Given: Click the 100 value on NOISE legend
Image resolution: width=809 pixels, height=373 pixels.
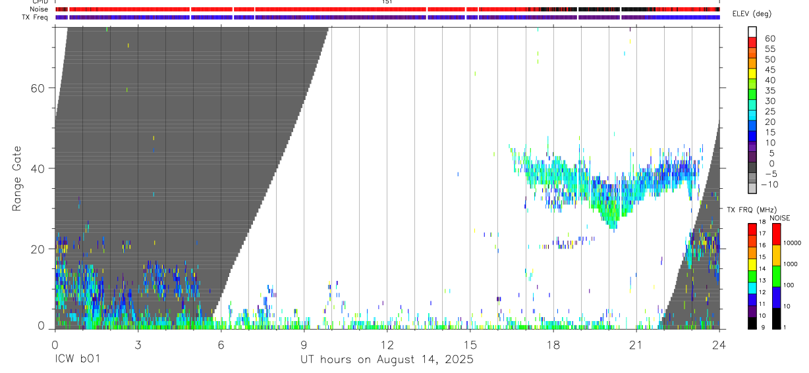Looking at the screenshot, I should pos(789,285).
